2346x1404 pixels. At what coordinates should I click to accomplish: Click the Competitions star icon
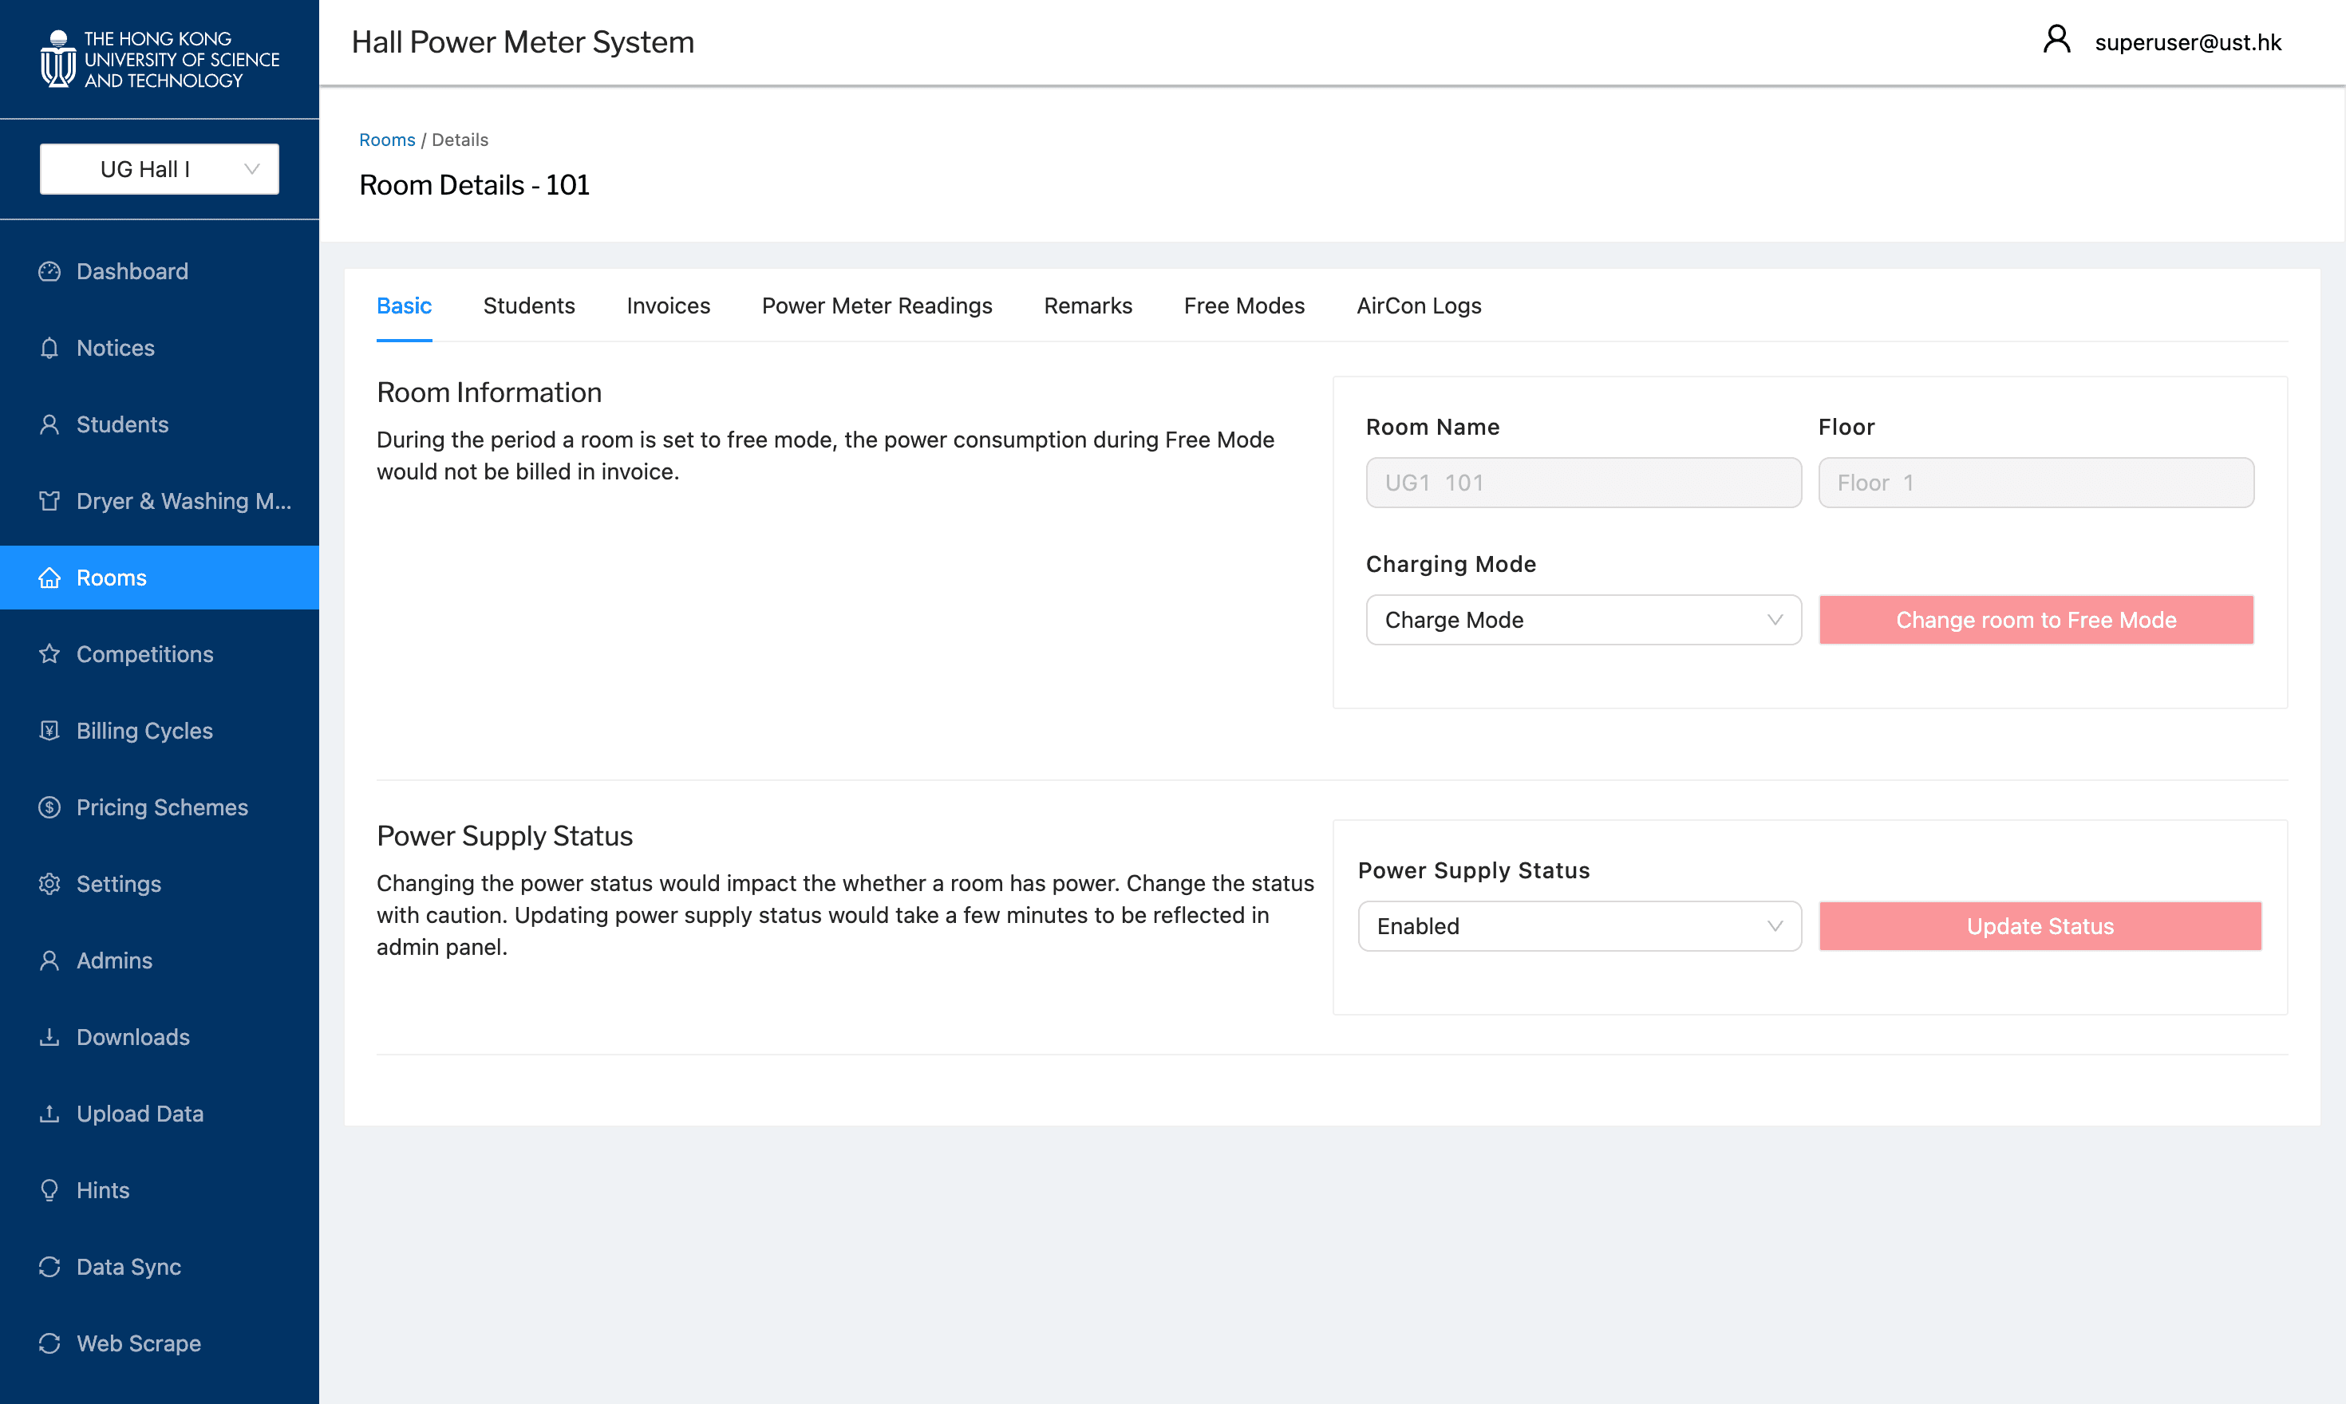pos(49,655)
